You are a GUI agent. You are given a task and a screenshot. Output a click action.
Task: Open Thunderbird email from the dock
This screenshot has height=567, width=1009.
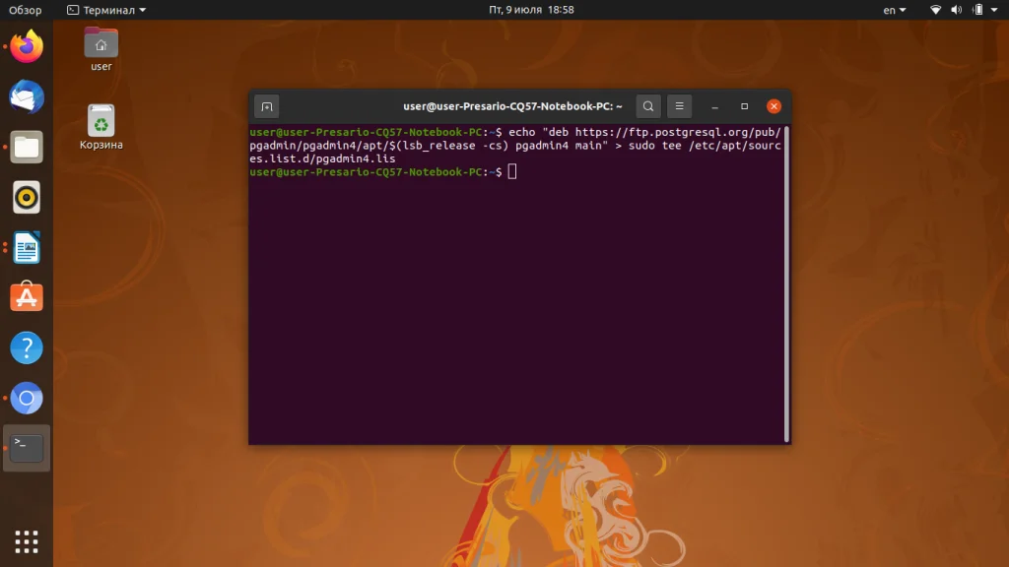click(x=26, y=95)
